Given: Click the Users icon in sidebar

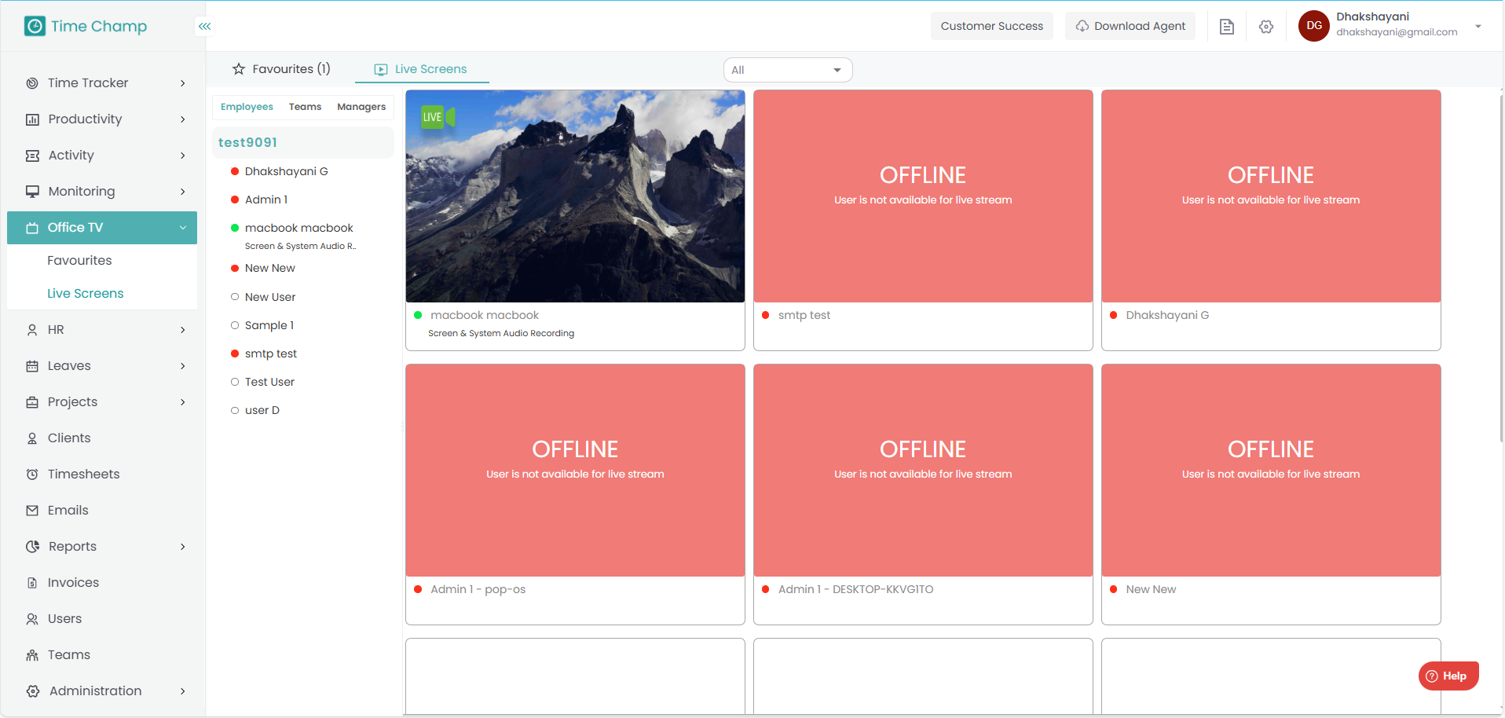Looking at the screenshot, I should click(32, 619).
